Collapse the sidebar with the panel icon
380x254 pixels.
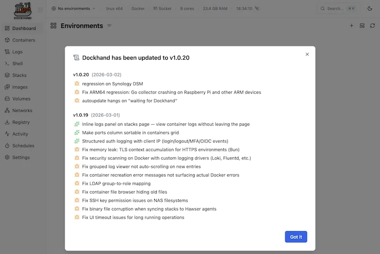[x=40, y=9]
